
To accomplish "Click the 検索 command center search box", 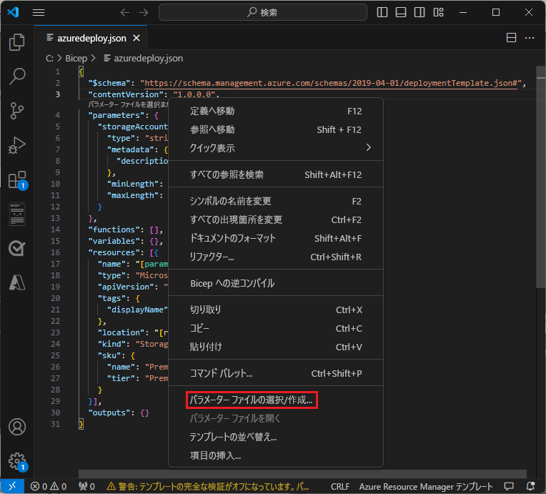I will pyautogui.click(x=262, y=13).
